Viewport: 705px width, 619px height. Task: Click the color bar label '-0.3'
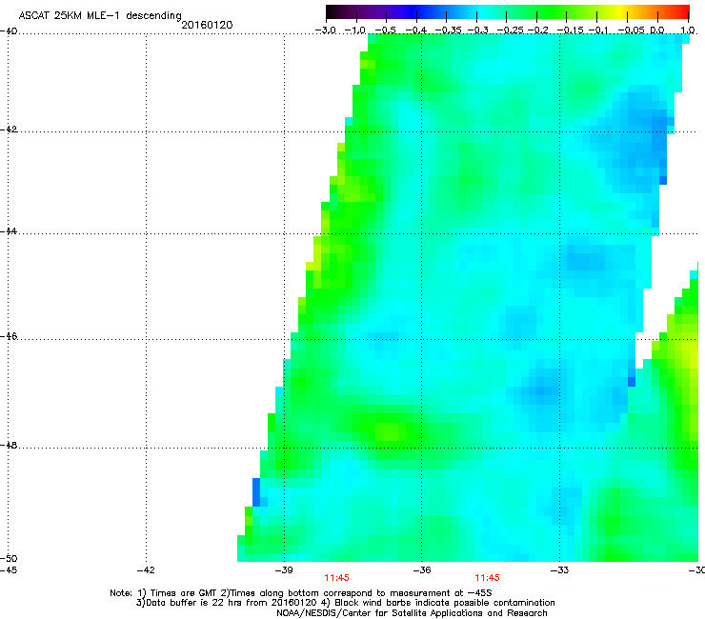click(478, 30)
